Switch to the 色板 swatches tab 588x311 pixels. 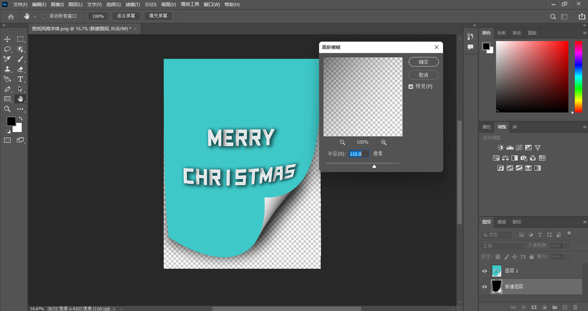point(502,33)
